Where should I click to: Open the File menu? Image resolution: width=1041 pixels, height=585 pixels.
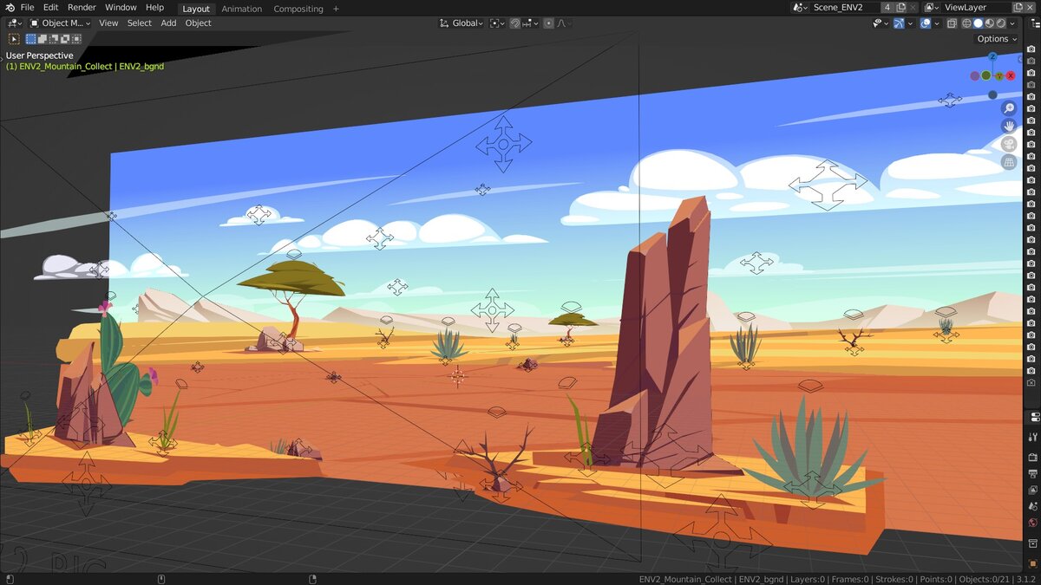tap(27, 8)
